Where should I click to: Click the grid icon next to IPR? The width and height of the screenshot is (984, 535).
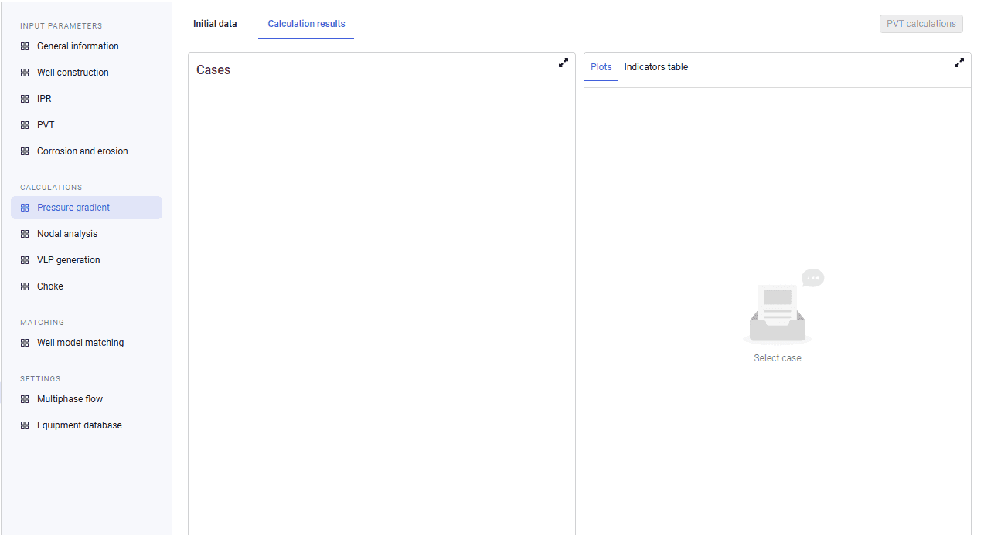(25, 99)
